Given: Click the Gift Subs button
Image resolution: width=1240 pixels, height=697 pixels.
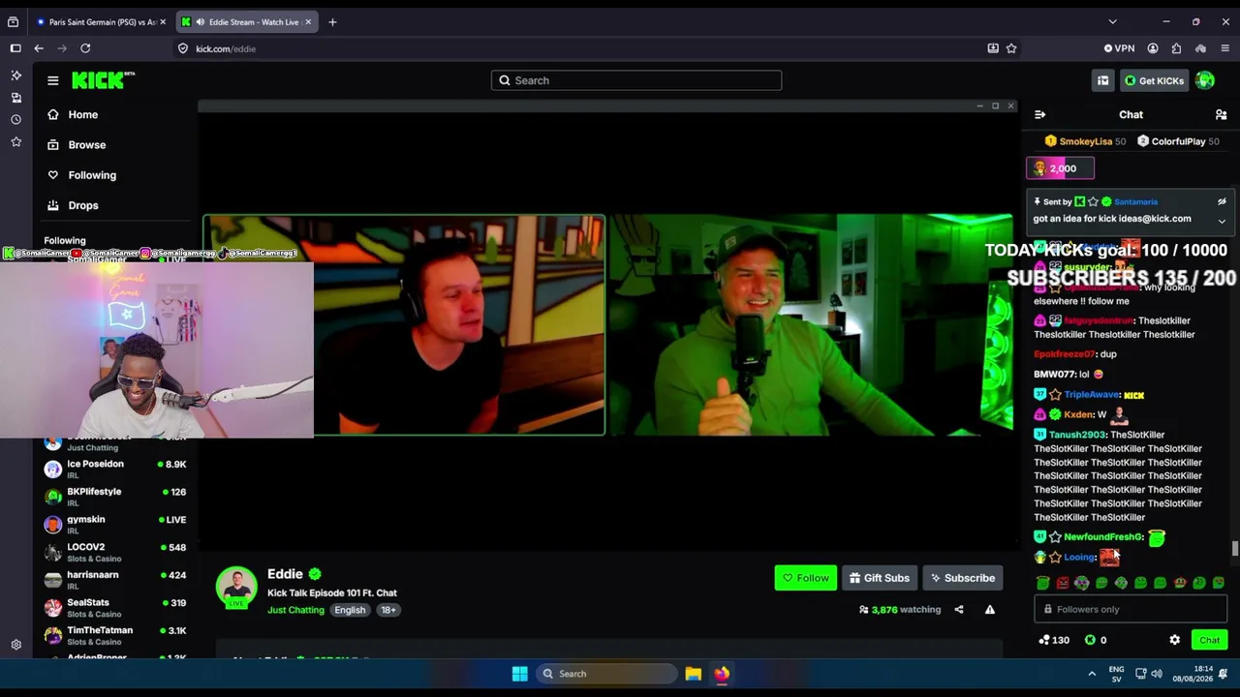Looking at the screenshot, I should click(x=880, y=578).
